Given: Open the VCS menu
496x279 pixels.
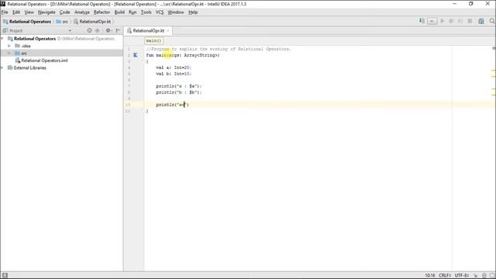Looking at the screenshot, I should click(x=160, y=12).
